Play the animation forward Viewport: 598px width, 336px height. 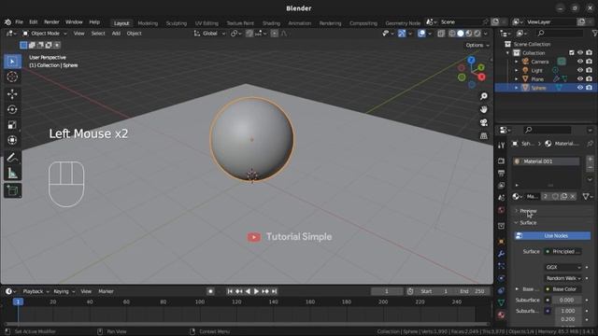[256, 291]
